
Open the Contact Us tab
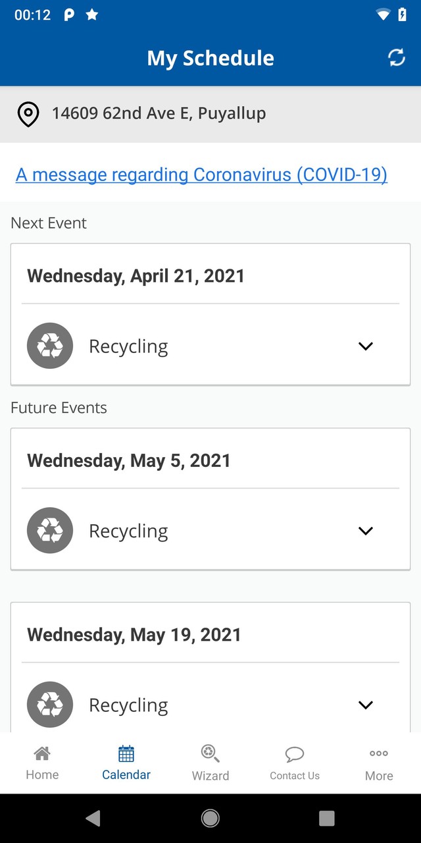click(295, 763)
